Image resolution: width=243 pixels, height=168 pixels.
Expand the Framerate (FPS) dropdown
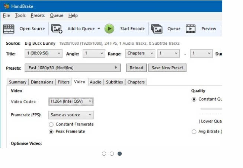click(x=71, y=115)
